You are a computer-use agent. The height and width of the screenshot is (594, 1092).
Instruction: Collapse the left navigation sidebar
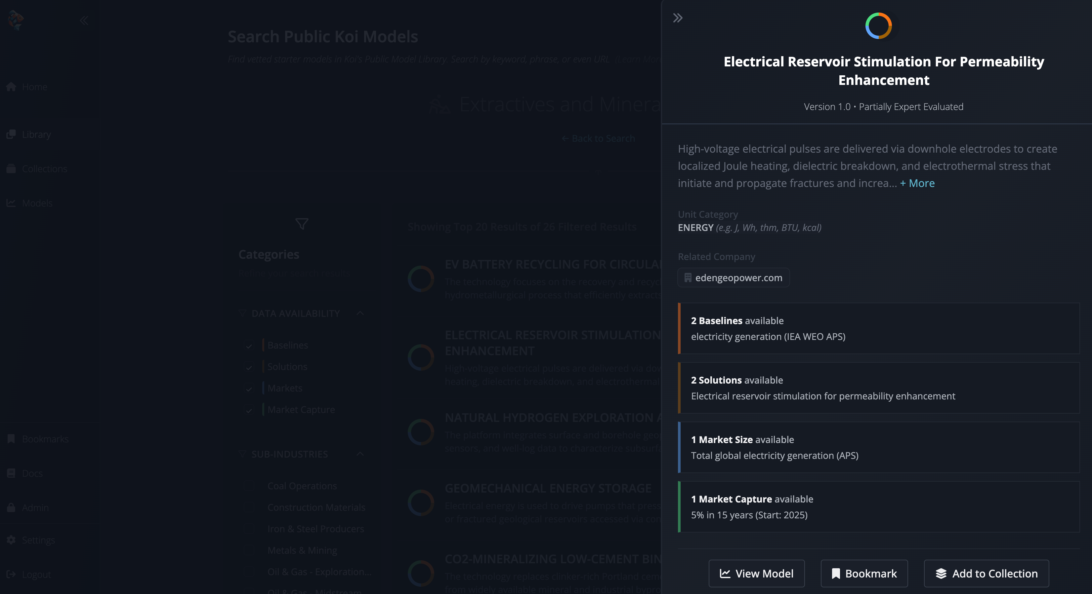click(x=84, y=20)
